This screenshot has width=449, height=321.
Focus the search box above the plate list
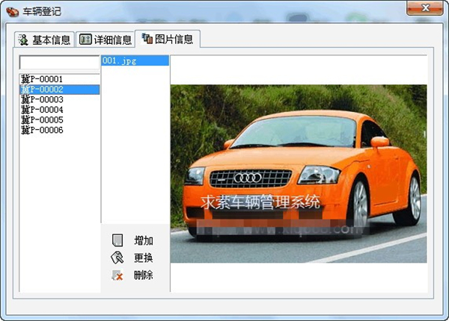pos(59,62)
